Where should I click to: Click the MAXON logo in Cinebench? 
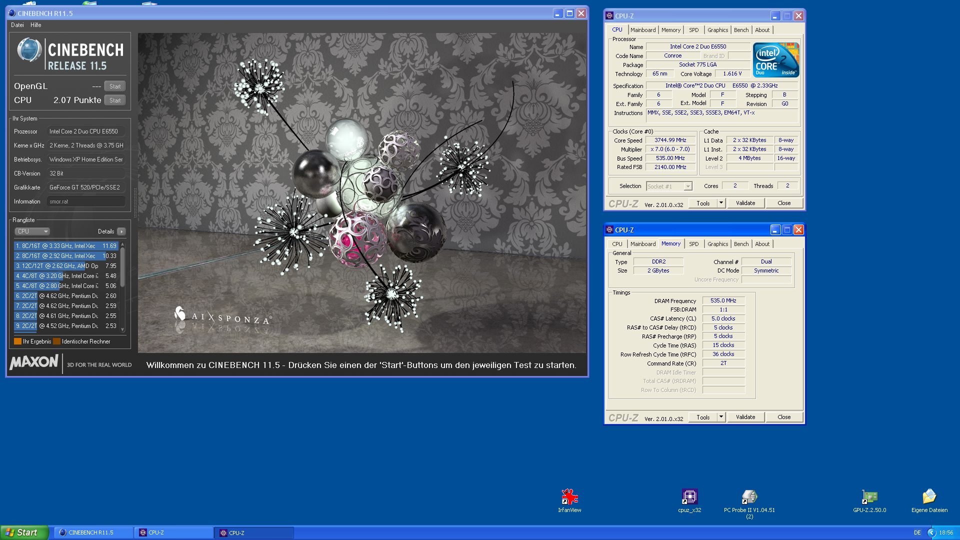pos(34,362)
